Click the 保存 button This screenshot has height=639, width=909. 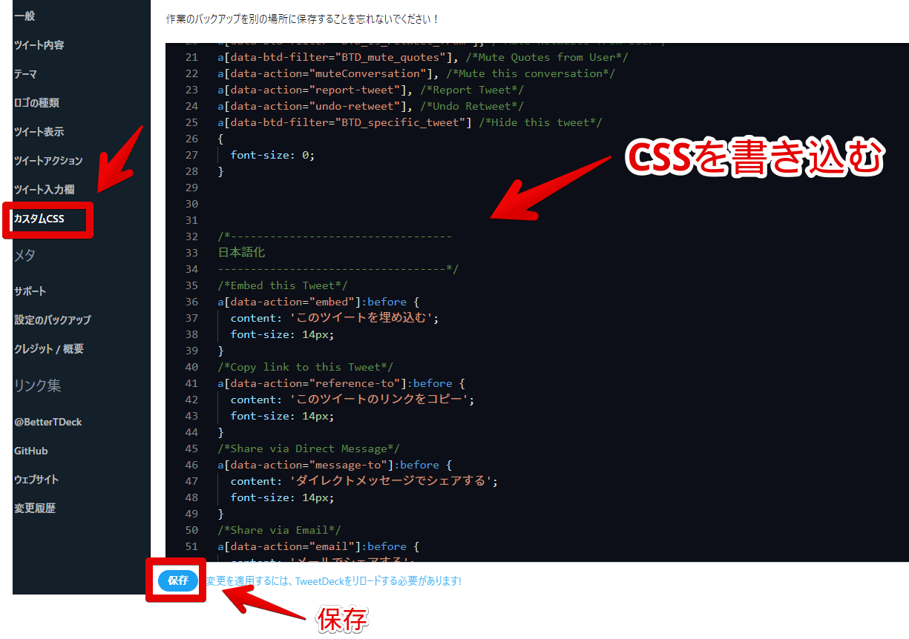click(x=178, y=580)
